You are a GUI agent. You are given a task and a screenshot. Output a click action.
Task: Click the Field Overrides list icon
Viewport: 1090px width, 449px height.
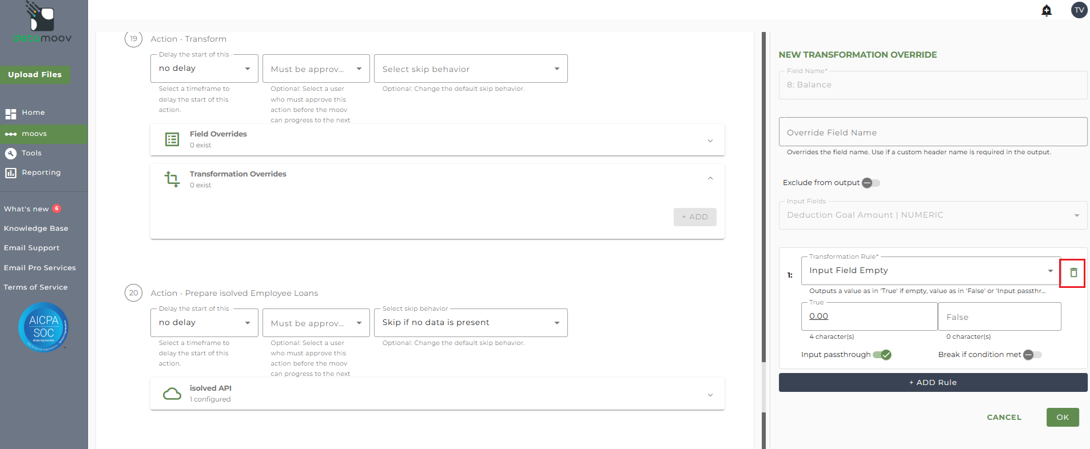(x=172, y=139)
